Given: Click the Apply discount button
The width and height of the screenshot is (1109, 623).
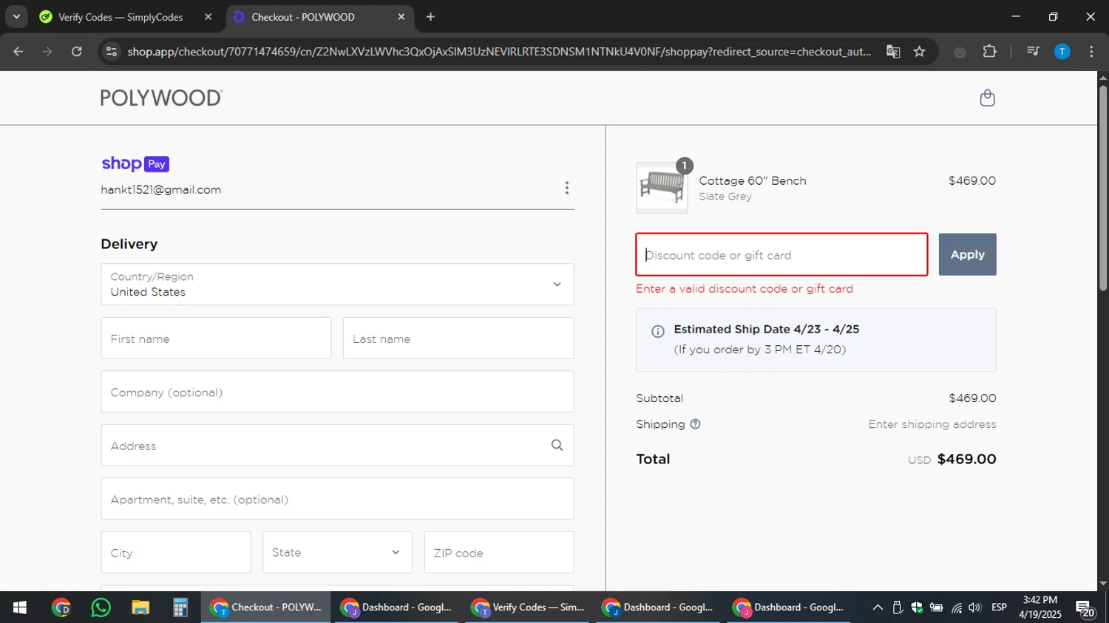Looking at the screenshot, I should coord(967,254).
